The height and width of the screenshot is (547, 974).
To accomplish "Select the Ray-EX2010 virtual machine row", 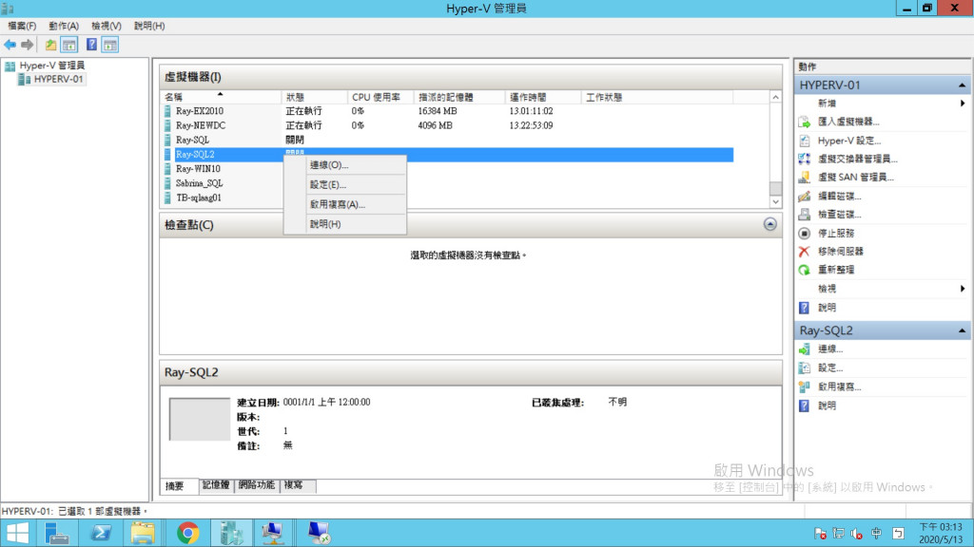I will pos(447,111).
